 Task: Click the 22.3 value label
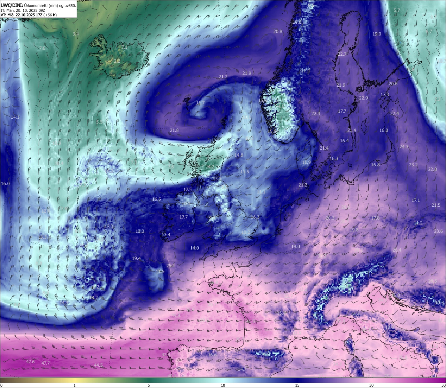(316, 114)
